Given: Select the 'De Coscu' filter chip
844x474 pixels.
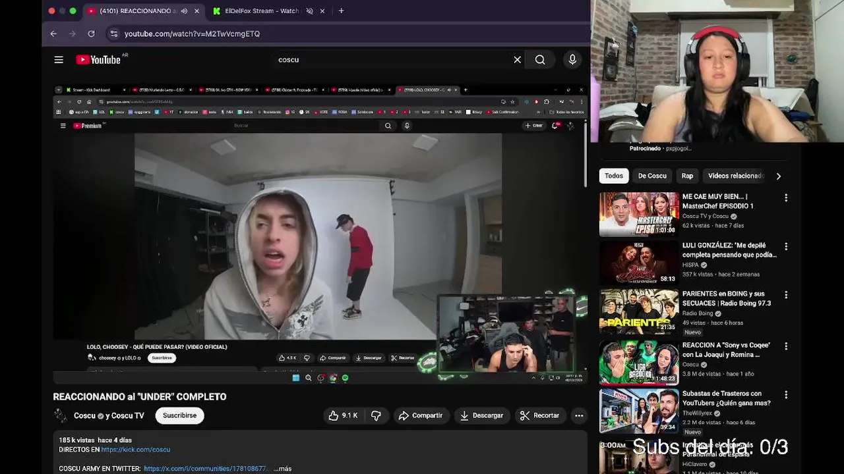Looking at the screenshot, I should click(652, 176).
